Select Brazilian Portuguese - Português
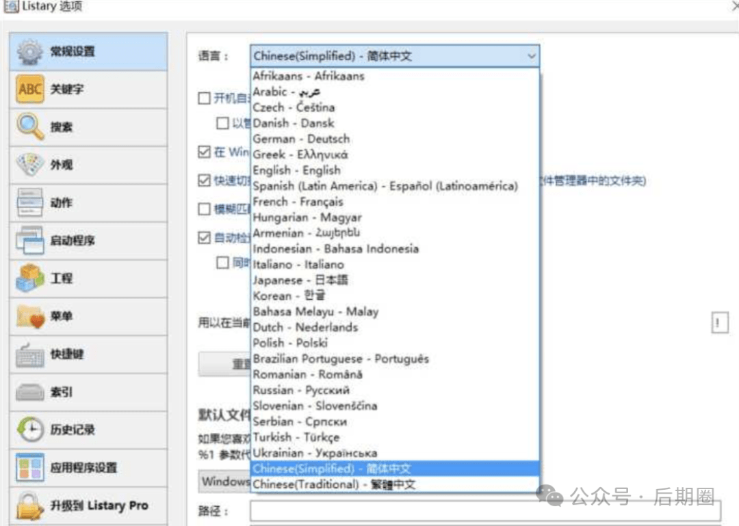The height and width of the screenshot is (526, 739). [395, 359]
